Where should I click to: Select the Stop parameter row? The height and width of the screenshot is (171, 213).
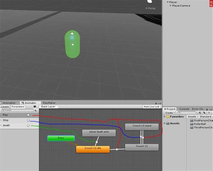click(19, 120)
